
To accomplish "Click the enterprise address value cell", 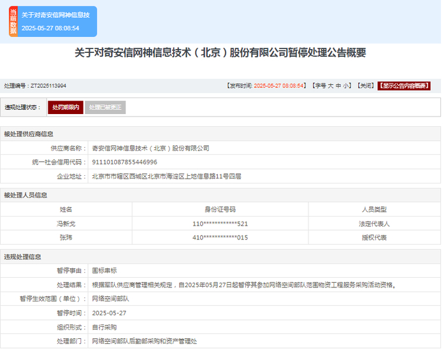I will pos(167,176).
